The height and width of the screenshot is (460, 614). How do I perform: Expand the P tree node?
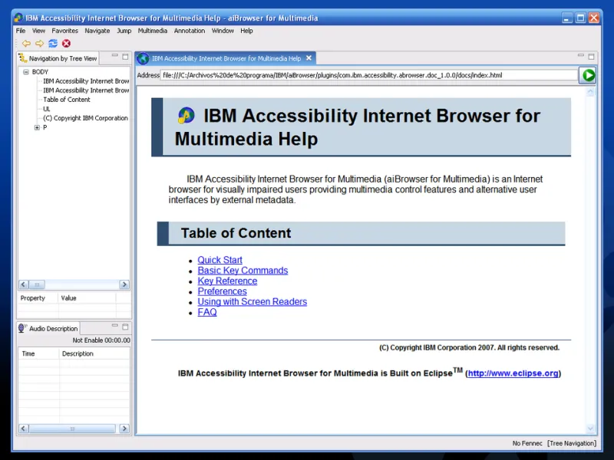click(37, 127)
